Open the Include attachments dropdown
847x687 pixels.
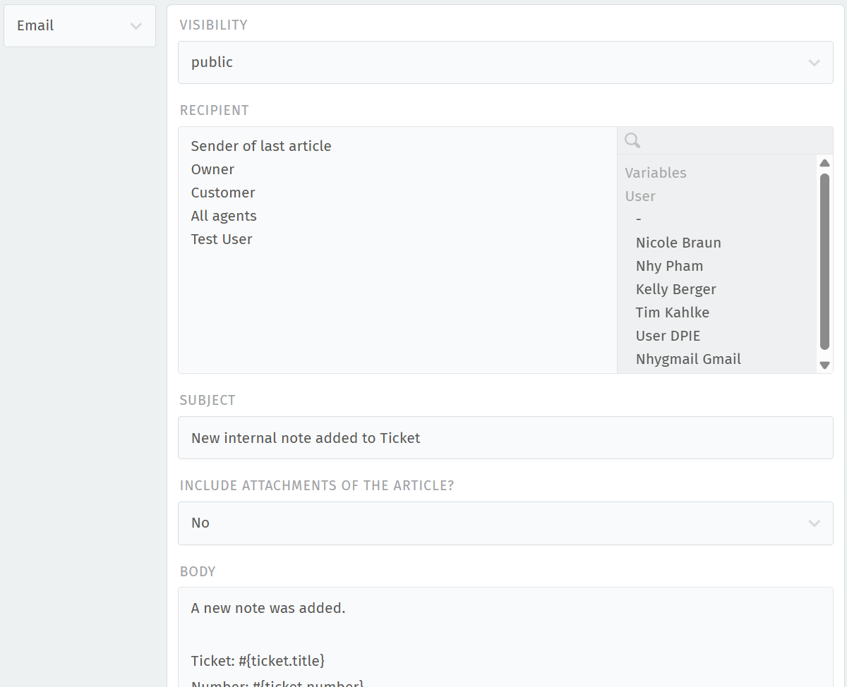pos(505,523)
